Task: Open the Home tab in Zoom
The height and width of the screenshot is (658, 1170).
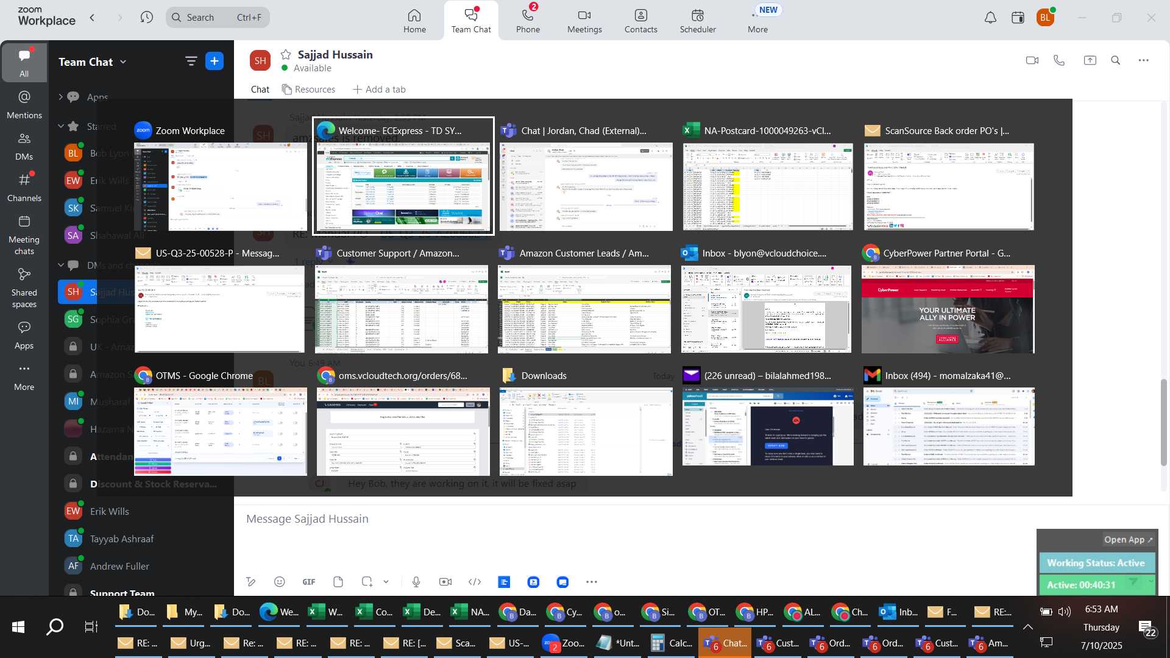Action: pos(414,21)
